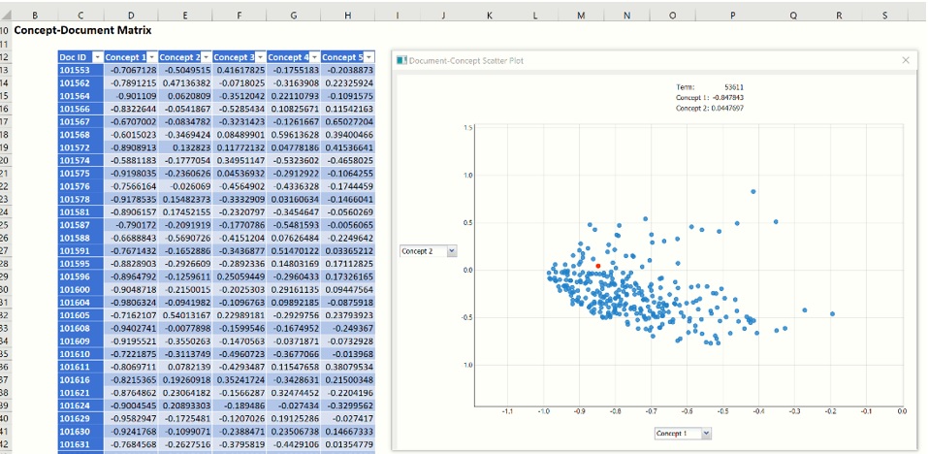This screenshot has width=928, height=454.
Task: Select column D header
Action: click(131, 16)
